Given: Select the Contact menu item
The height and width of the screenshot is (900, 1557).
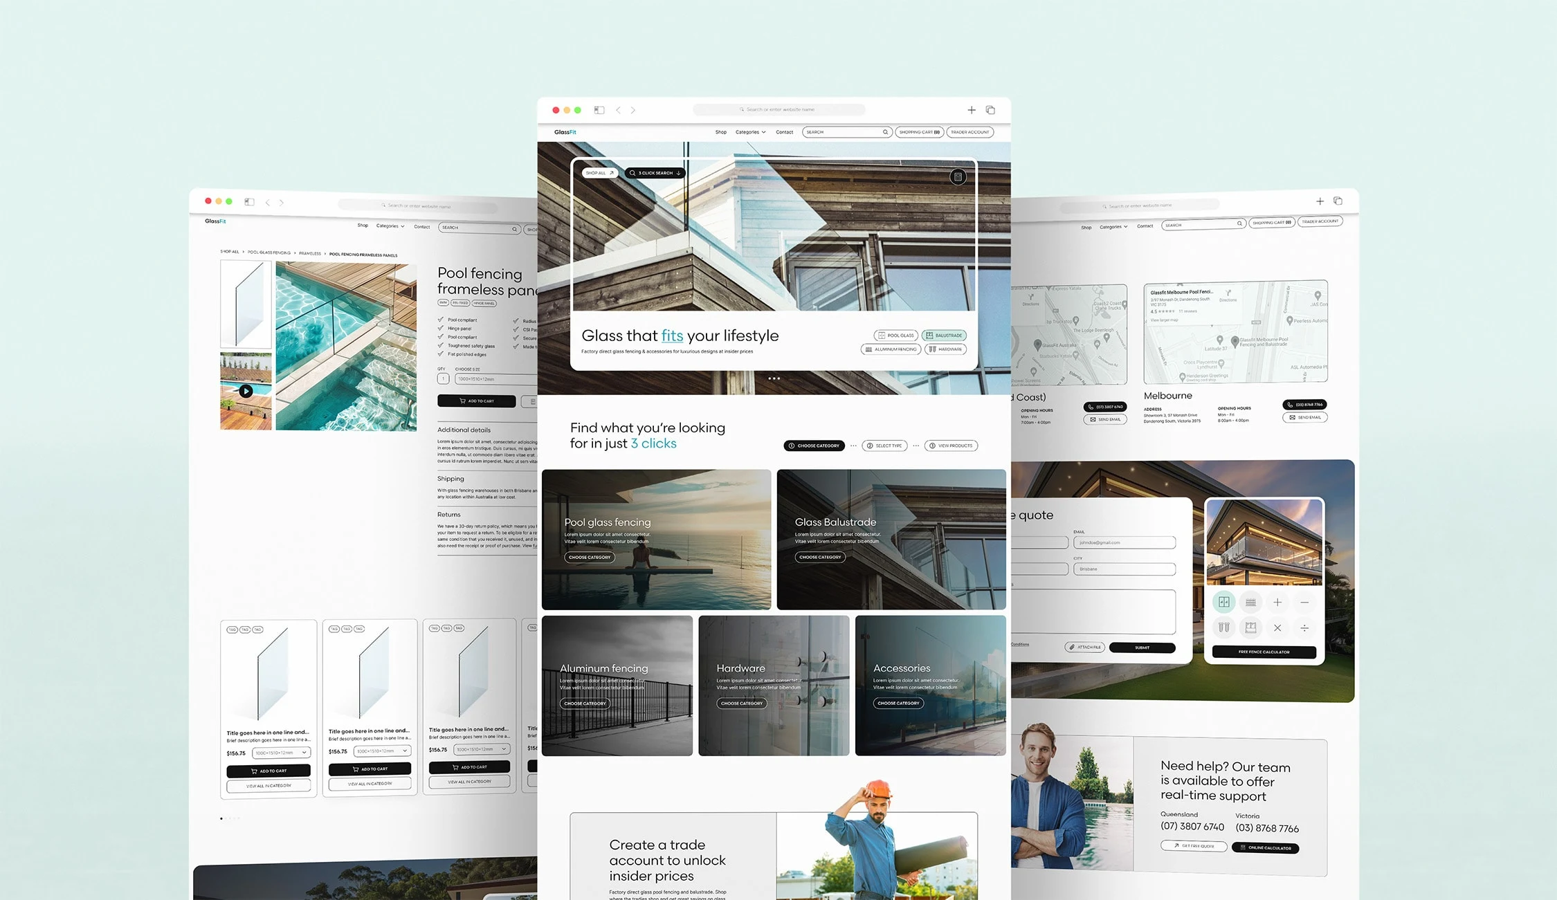Looking at the screenshot, I should pyautogui.click(x=785, y=132).
